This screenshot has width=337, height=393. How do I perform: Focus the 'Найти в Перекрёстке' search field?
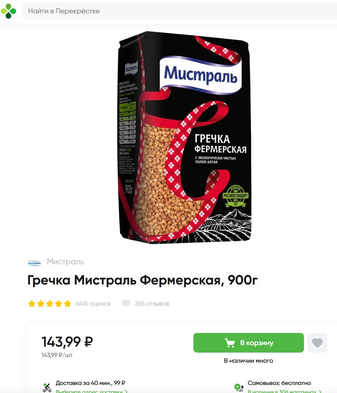[x=180, y=11]
